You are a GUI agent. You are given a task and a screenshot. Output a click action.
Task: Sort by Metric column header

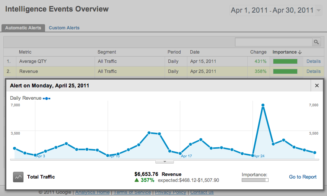point(25,52)
